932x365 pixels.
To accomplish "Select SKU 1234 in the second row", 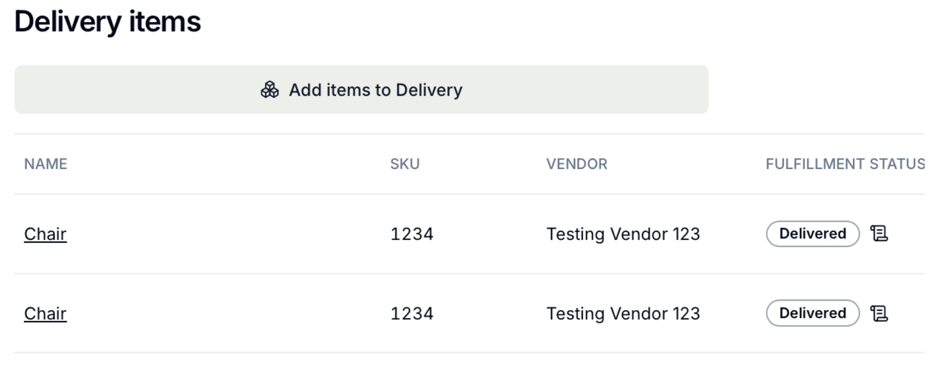I will 412,313.
